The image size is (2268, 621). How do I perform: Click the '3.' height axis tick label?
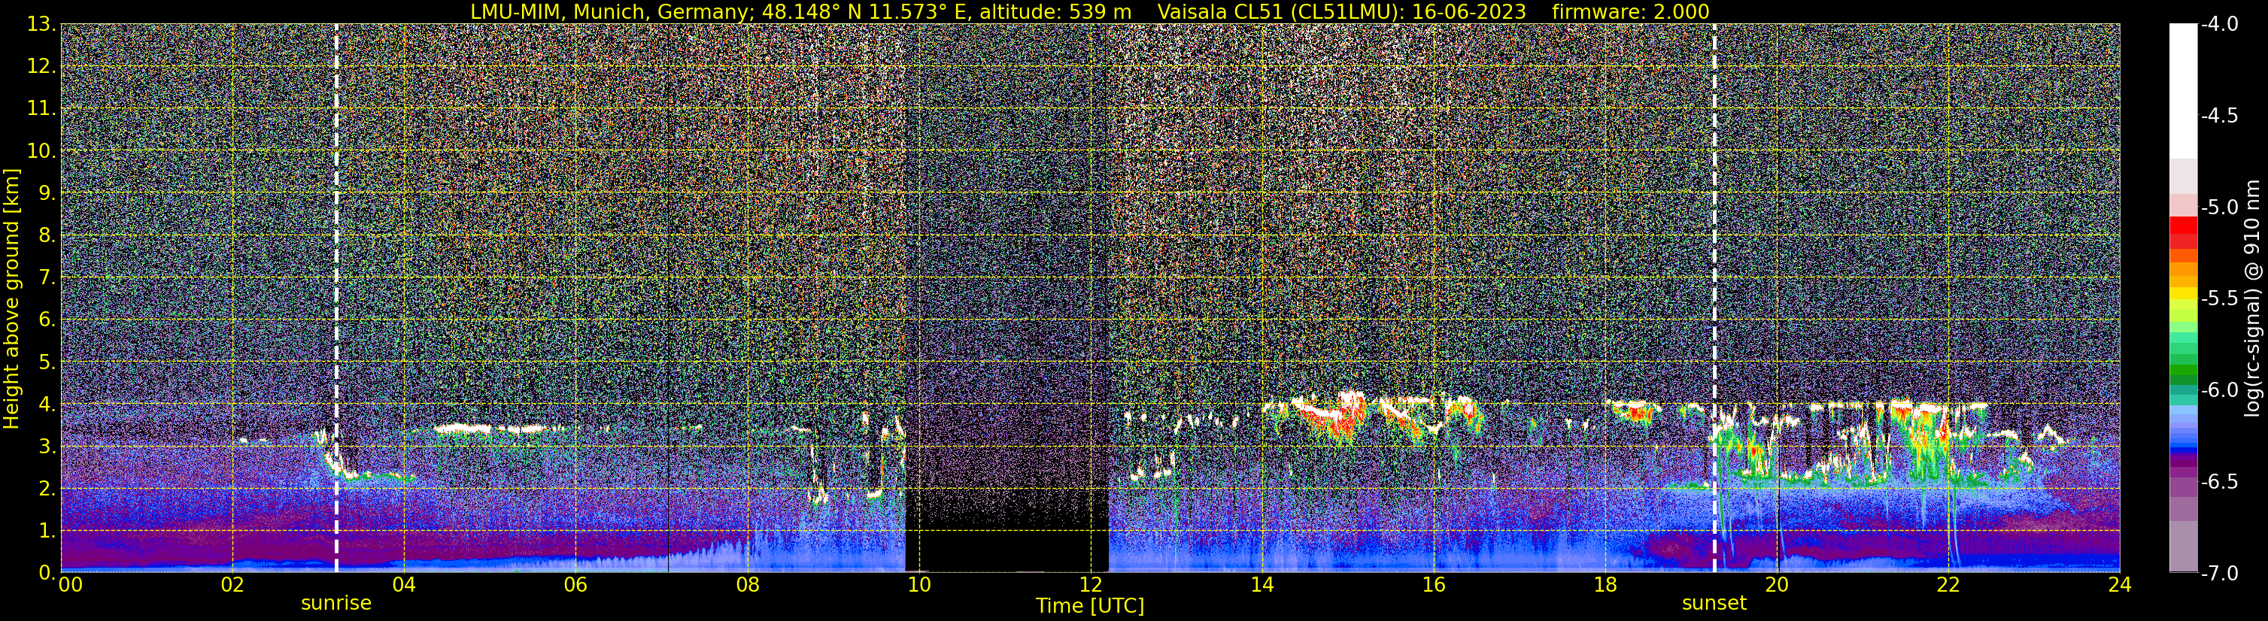click(x=47, y=446)
